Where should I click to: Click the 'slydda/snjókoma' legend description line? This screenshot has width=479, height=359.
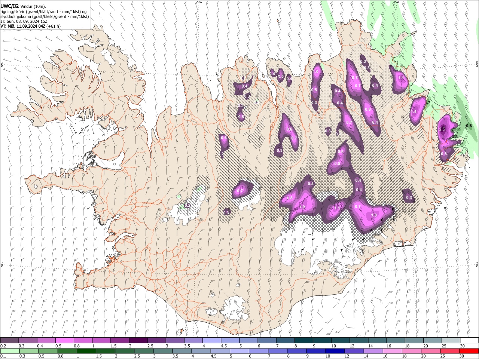point(45,16)
